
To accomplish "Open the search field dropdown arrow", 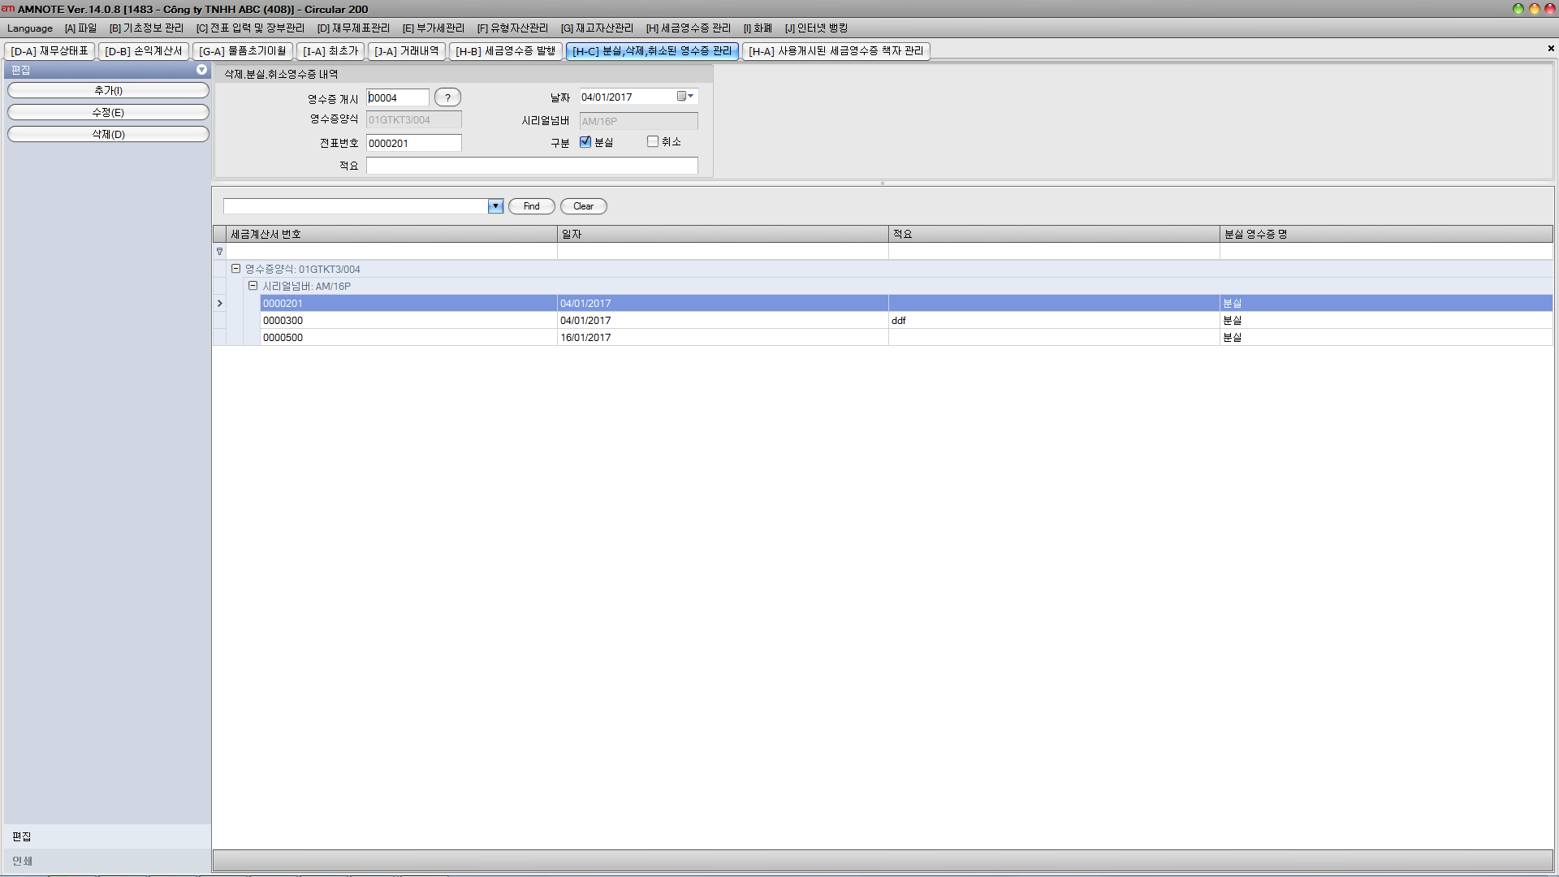I will point(495,206).
